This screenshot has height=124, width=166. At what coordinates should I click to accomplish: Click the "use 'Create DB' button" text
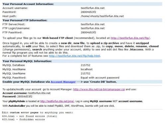click(100, 82)
